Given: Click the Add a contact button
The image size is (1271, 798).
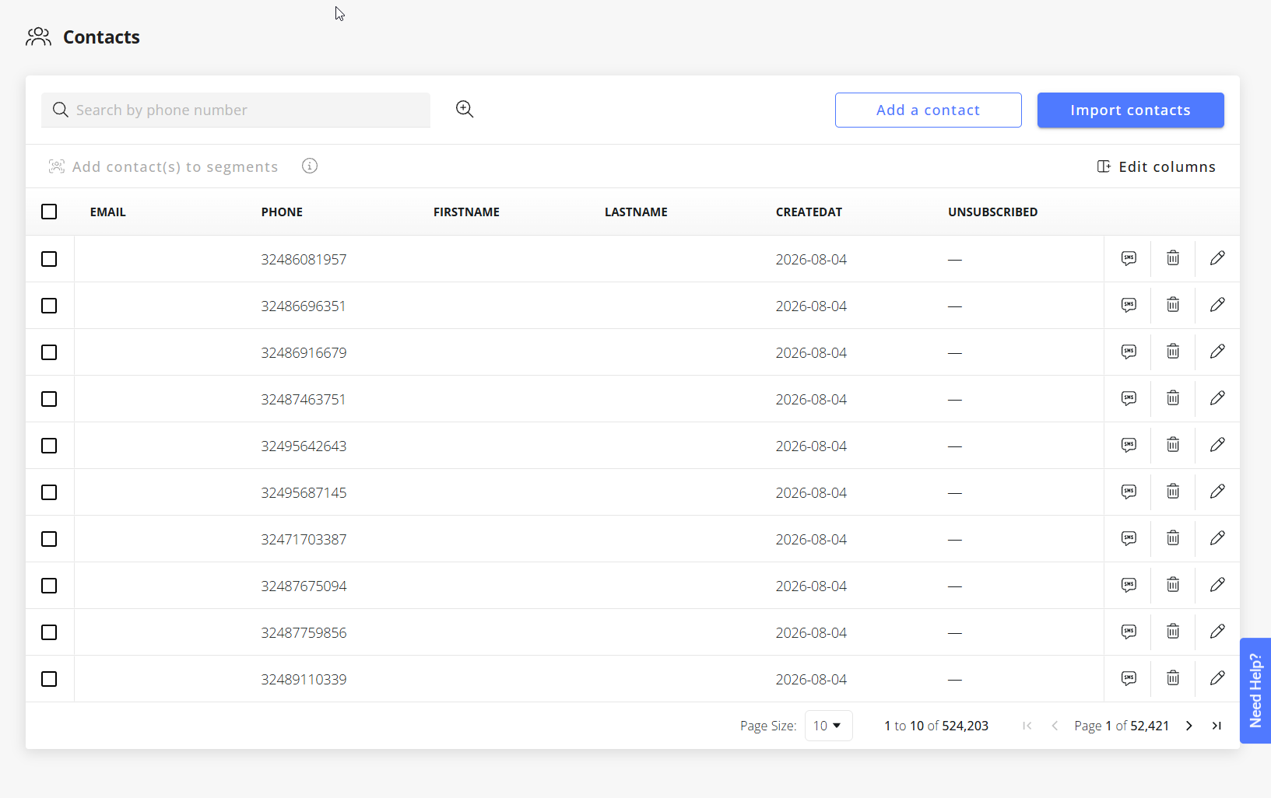Looking at the screenshot, I should pos(928,110).
